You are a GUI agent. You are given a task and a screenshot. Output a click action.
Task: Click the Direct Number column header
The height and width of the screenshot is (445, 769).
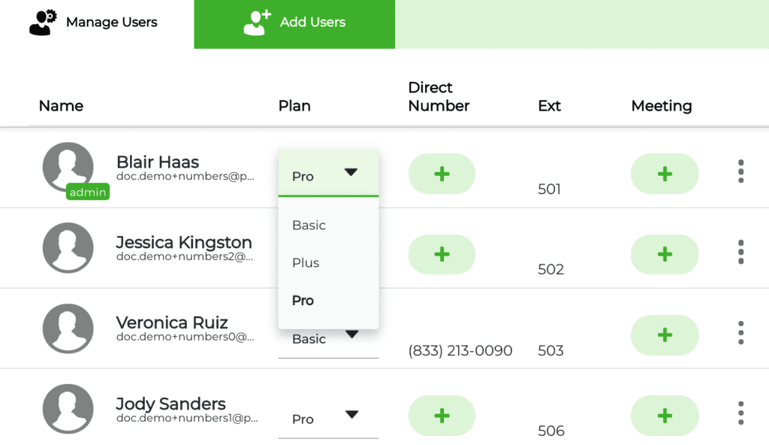439,97
